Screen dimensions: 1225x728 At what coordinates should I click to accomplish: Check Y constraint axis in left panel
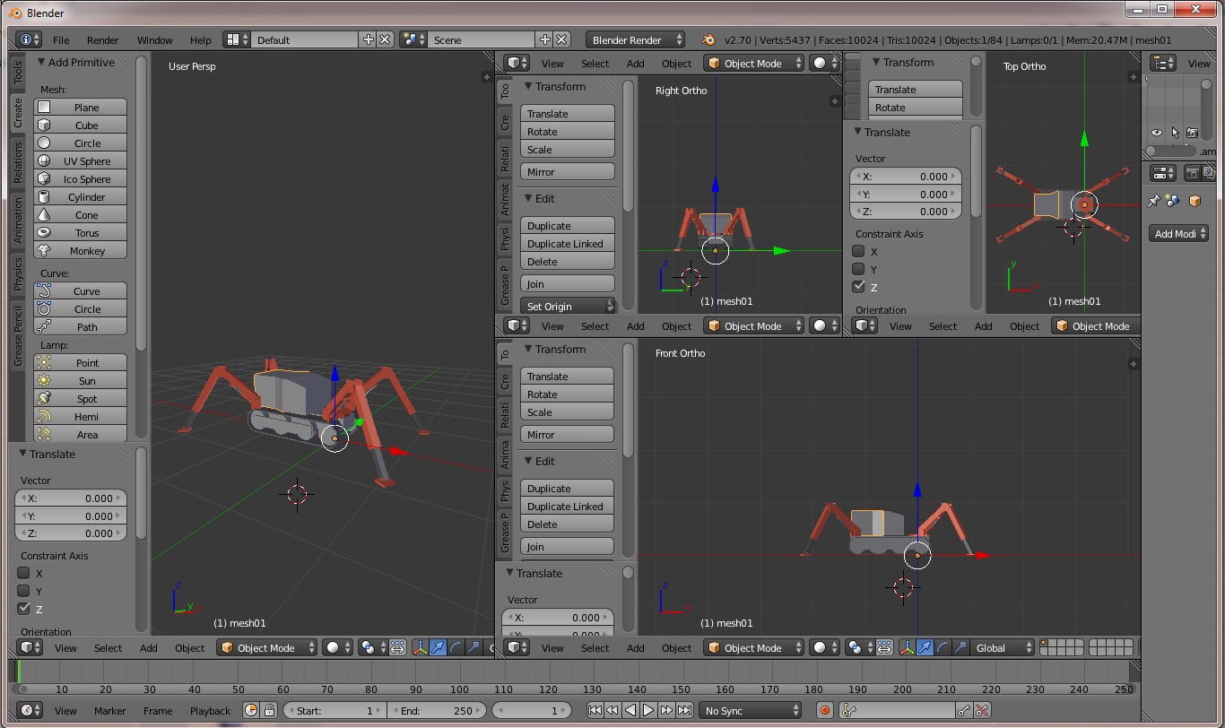pyautogui.click(x=24, y=591)
